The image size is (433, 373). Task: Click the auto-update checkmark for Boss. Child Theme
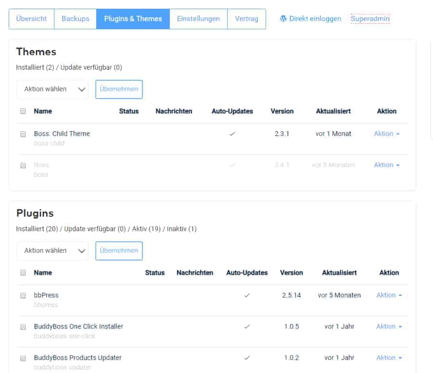click(x=232, y=134)
